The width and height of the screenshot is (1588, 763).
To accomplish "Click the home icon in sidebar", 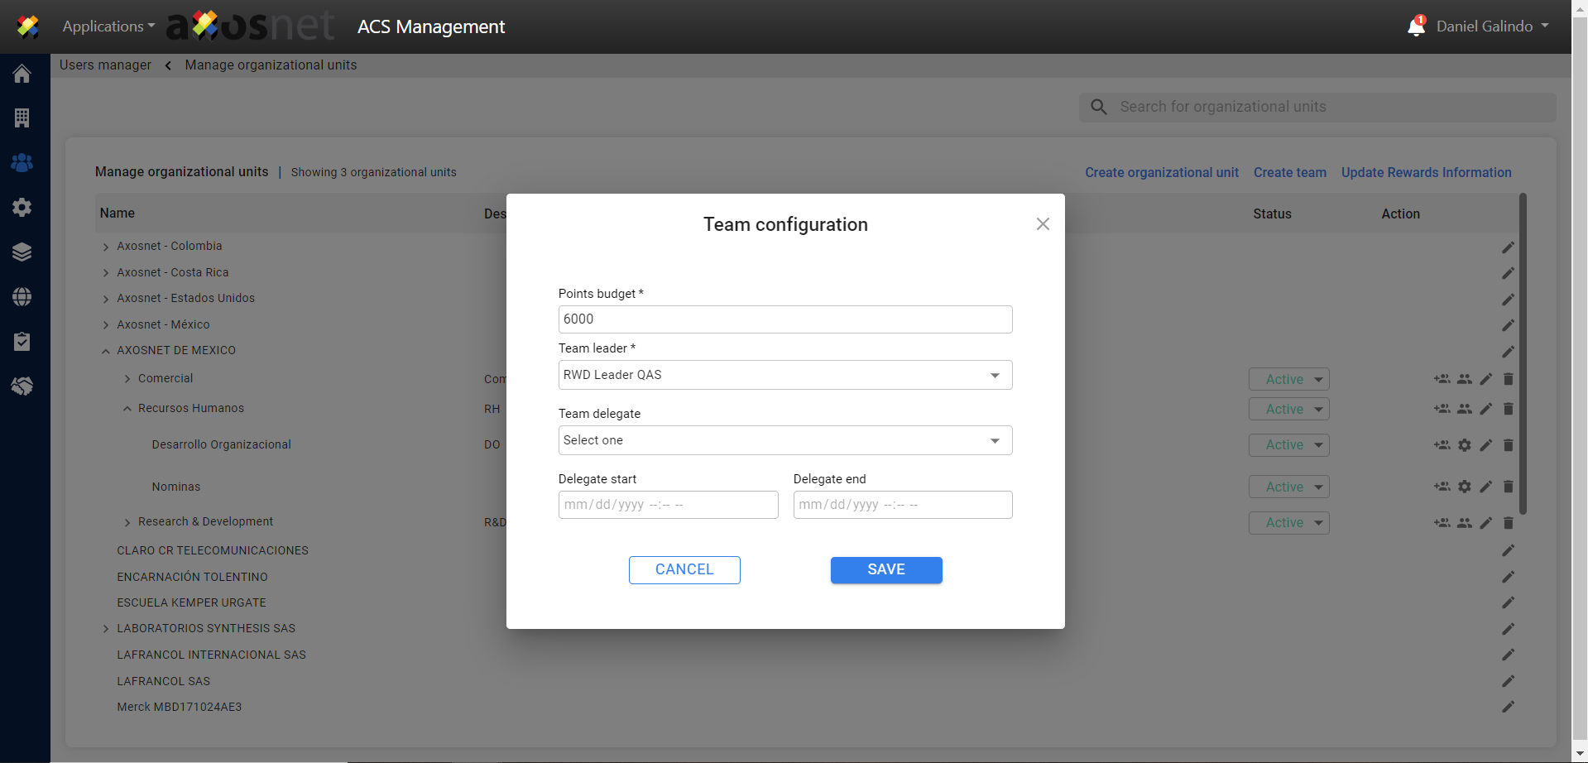I will pos(22,74).
